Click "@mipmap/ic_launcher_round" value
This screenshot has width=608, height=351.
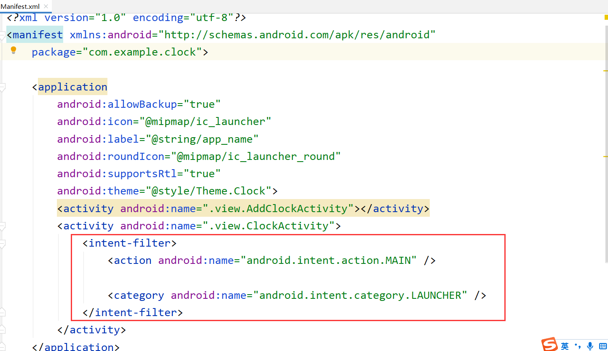point(256,156)
